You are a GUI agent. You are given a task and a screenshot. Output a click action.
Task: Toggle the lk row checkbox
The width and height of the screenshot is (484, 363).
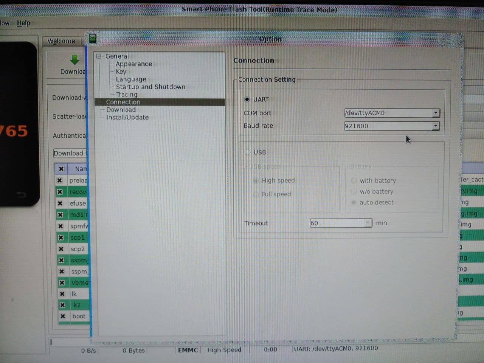(62, 294)
